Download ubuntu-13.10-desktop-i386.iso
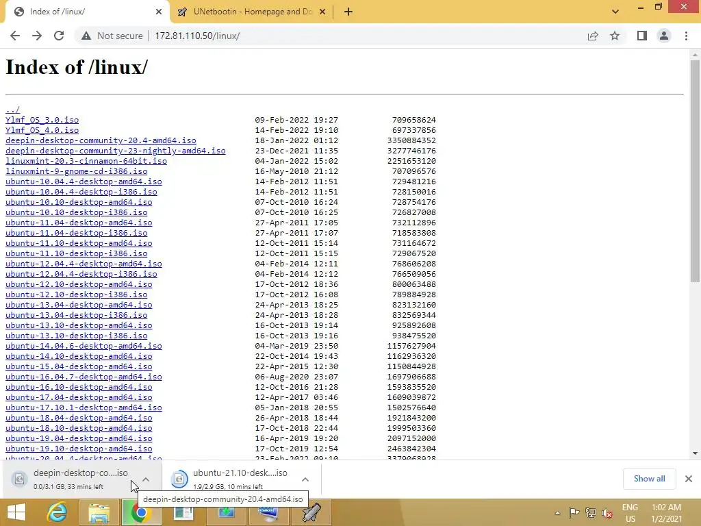 (x=77, y=336)
